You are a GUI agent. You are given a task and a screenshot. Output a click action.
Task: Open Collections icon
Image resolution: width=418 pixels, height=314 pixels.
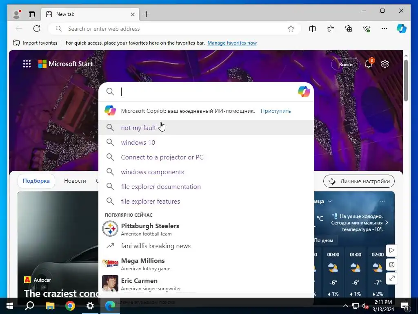349,29
